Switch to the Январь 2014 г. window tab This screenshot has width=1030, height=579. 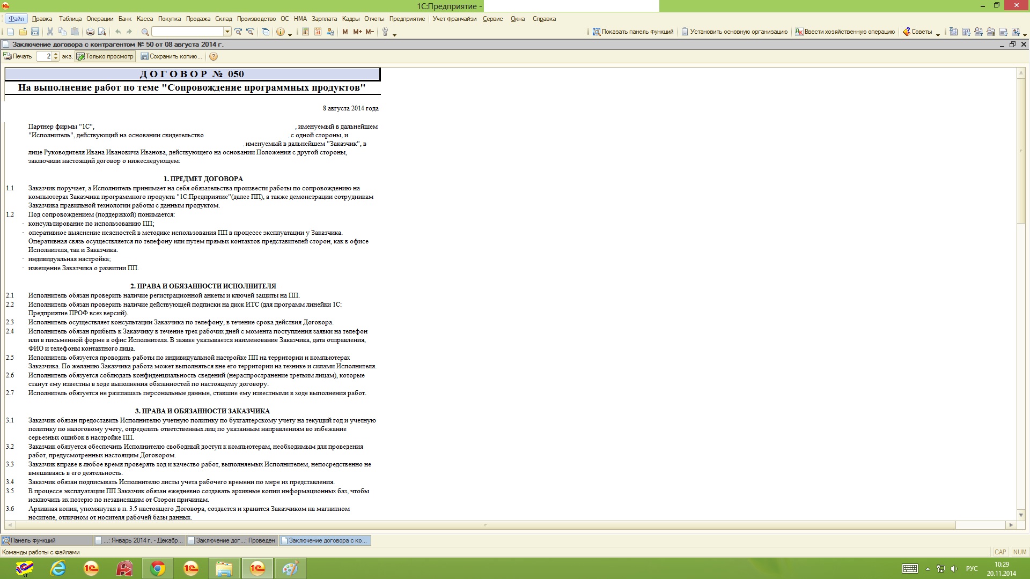pyautogui.click(x=139, y=540)
